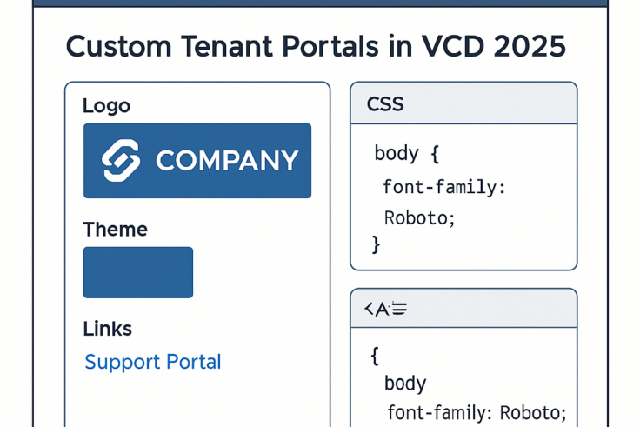This screenshot has width=640, height=427.
Task: Click the opening brace in lower code panel
Action: coord(375,355)
